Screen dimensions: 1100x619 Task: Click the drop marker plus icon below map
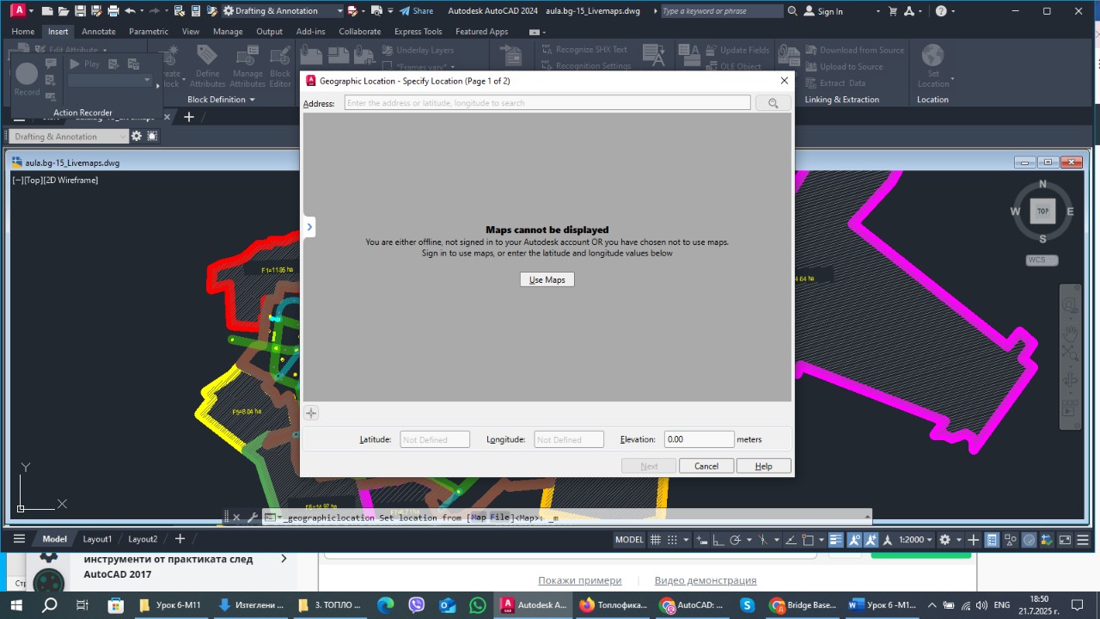click(x=311, y=414)
